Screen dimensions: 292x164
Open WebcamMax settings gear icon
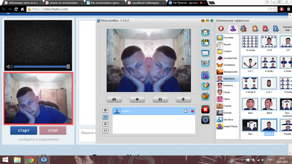coord(205,119)
